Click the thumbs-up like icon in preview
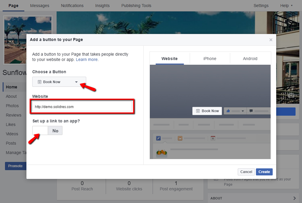Image resolution: width=302 pixels, height=203 pixels. tap(228, 111)
